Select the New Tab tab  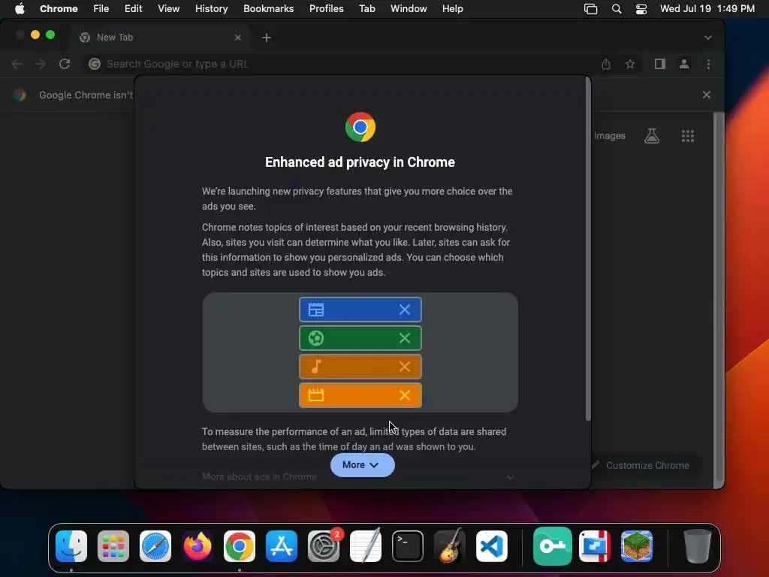(159, 38)
